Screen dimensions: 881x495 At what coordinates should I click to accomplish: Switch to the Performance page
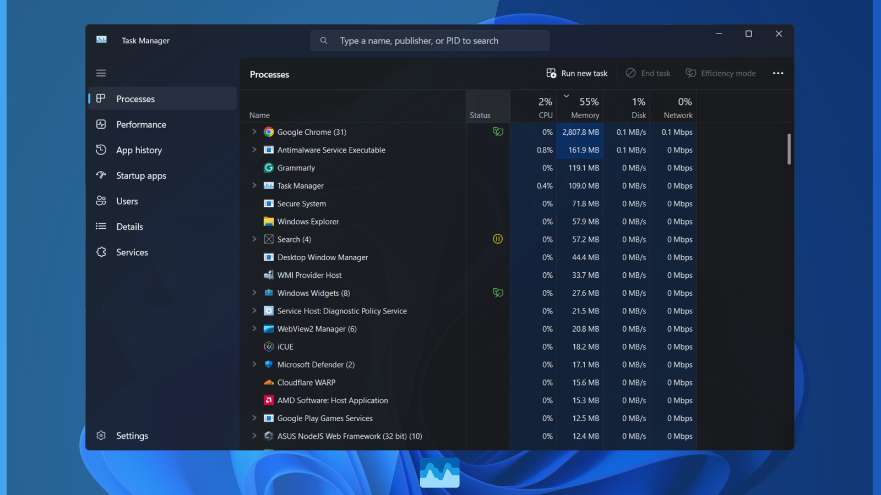tap(162, 124)
